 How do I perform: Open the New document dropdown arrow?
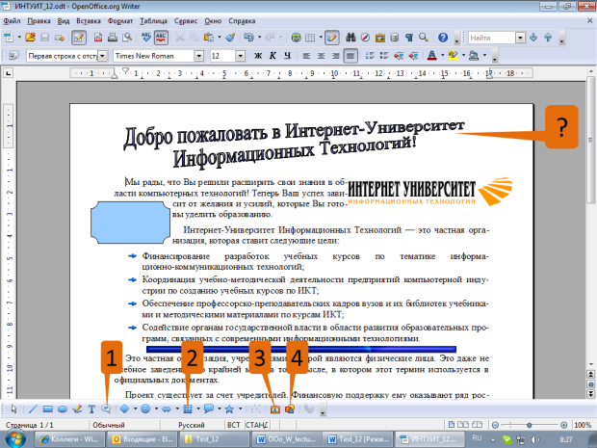pos(19,38)
